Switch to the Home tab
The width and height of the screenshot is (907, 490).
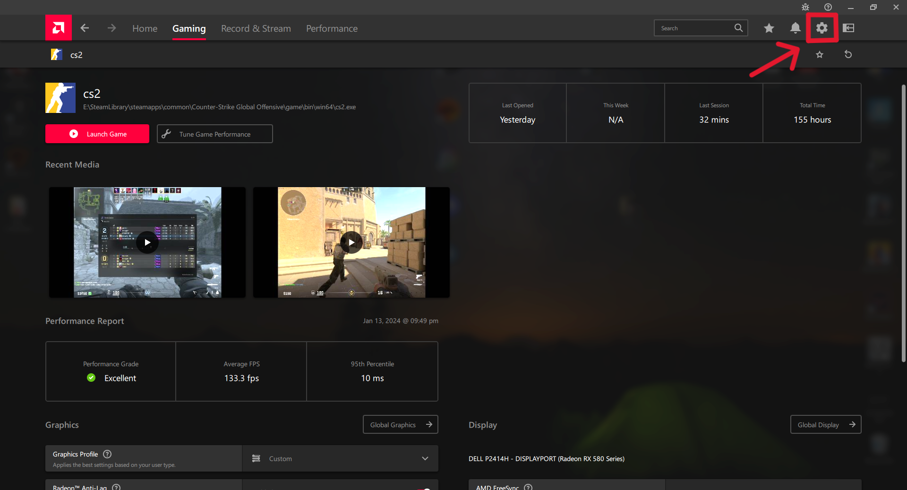(x=145, y=28)
